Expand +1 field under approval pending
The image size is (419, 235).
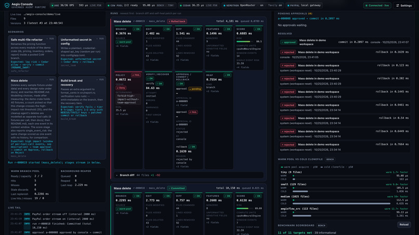point(181,105)
